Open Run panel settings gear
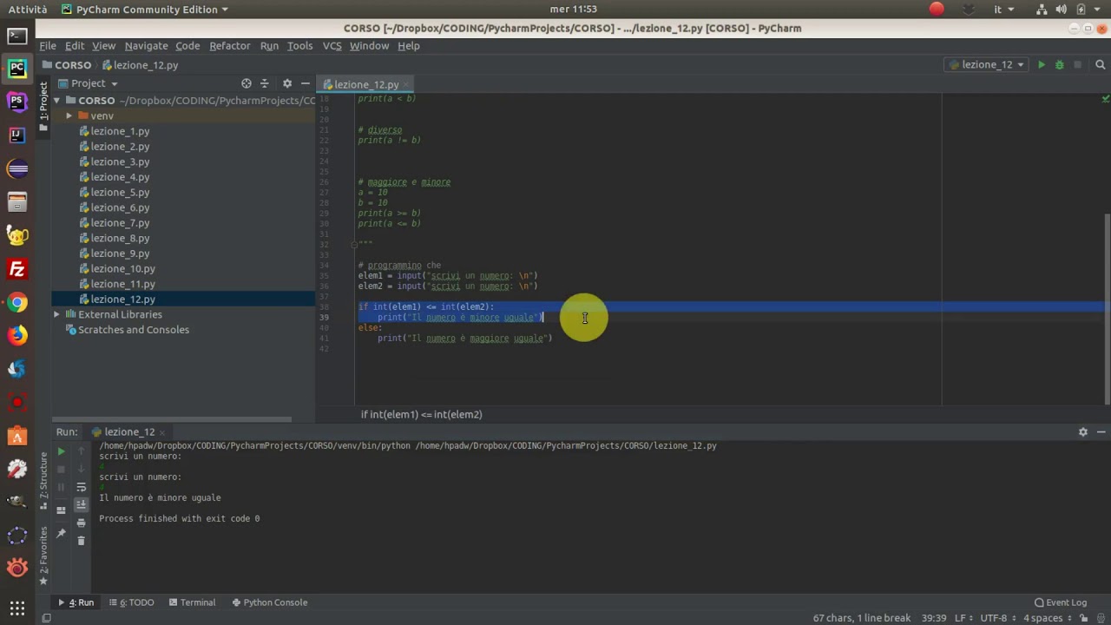The image size is (1111, 625). (x=1083, y=431)
